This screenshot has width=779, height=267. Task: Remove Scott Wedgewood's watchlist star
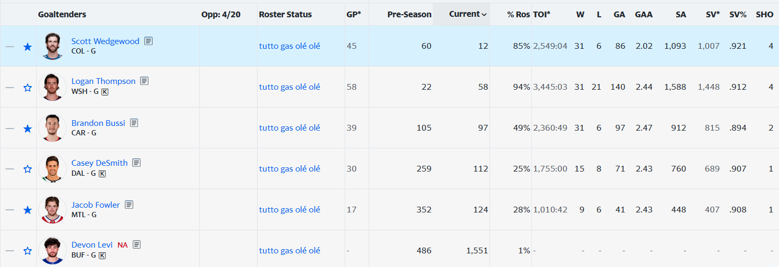click(x=28, y=47)
